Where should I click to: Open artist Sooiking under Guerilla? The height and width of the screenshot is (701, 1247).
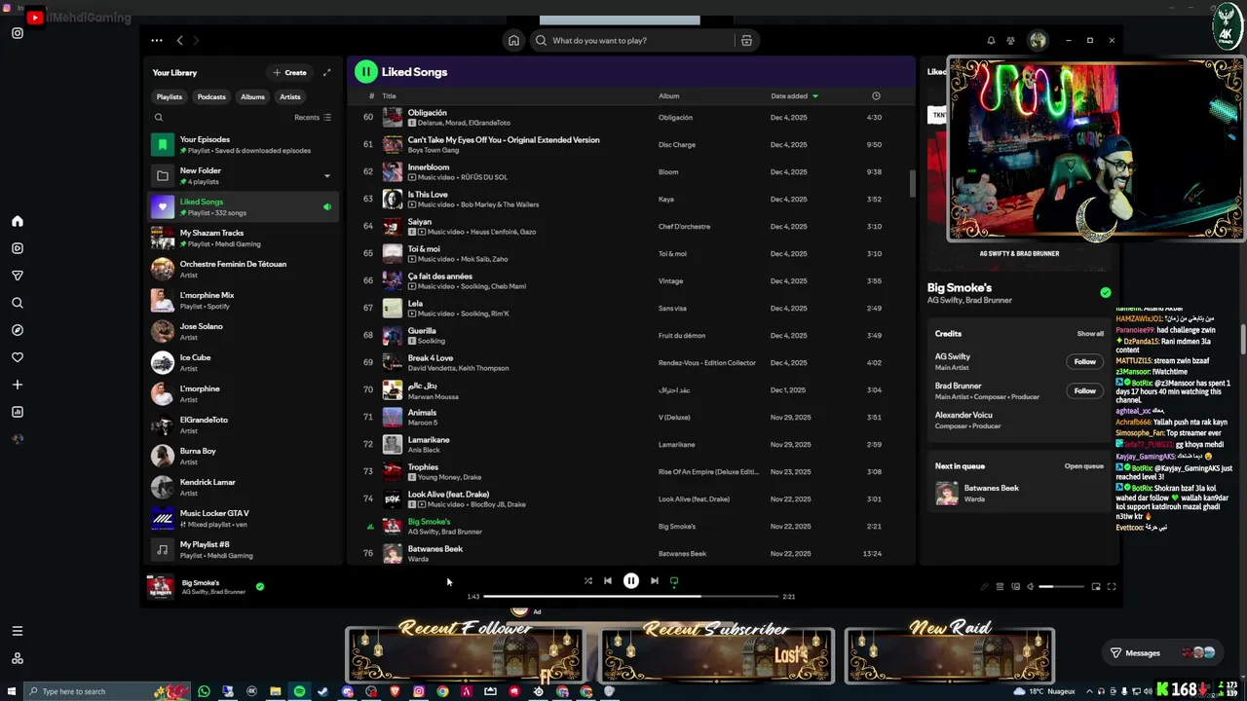(432, 341)
